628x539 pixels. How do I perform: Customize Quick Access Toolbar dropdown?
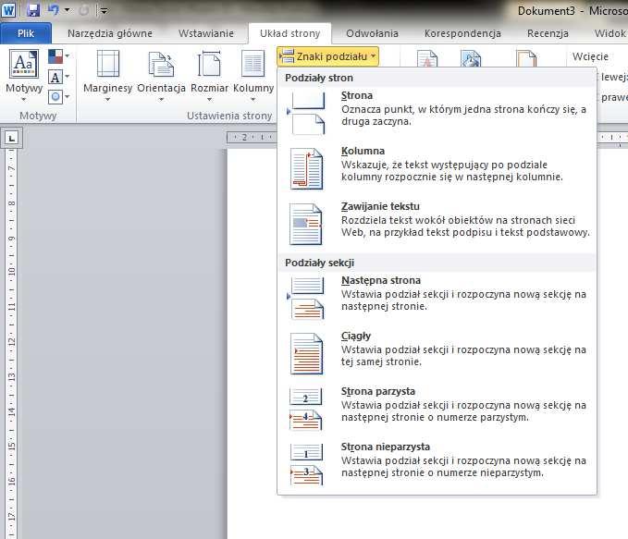pos(104,10)
